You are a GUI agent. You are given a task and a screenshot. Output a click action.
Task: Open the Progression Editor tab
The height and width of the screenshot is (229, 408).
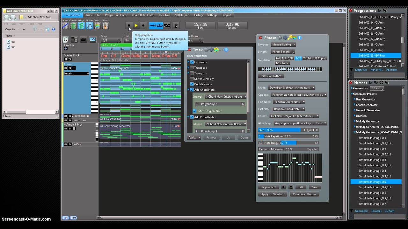tap(116, 15)
